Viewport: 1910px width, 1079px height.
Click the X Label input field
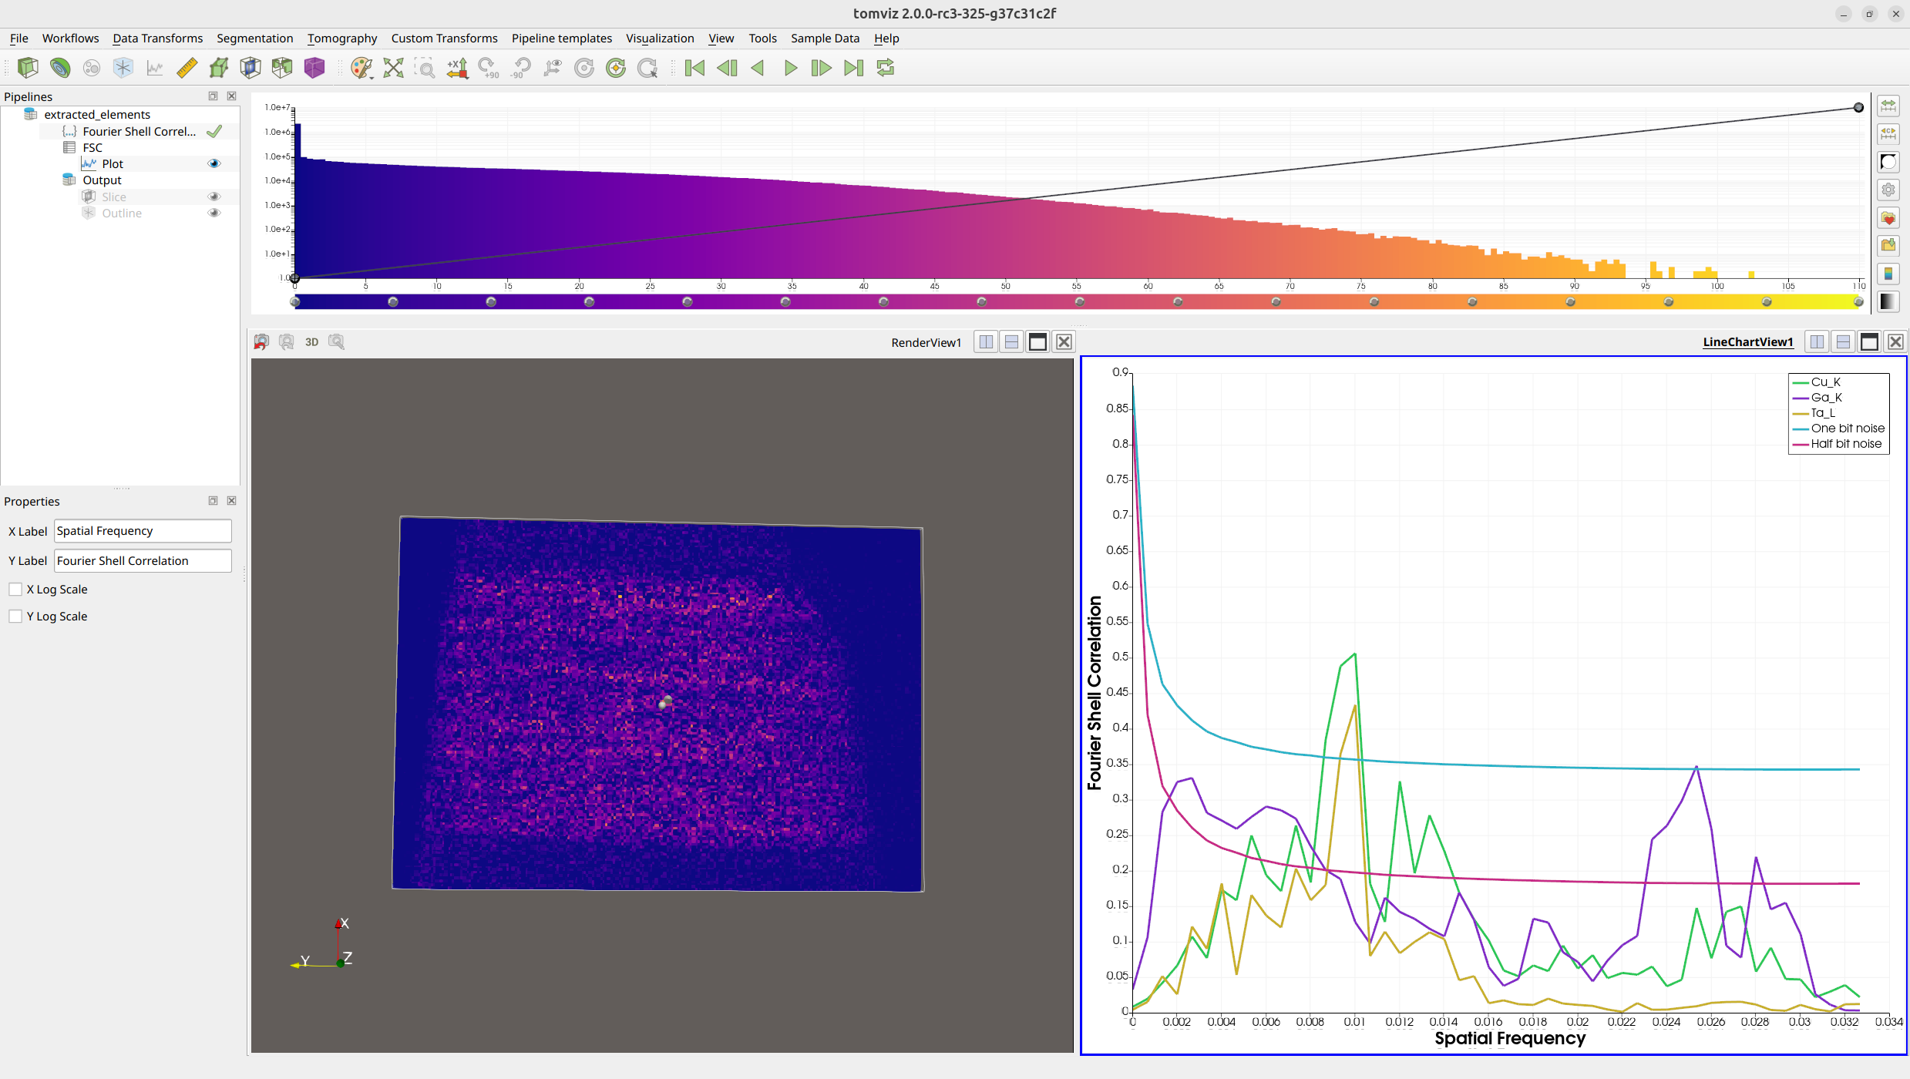click(x=143, y=531)
